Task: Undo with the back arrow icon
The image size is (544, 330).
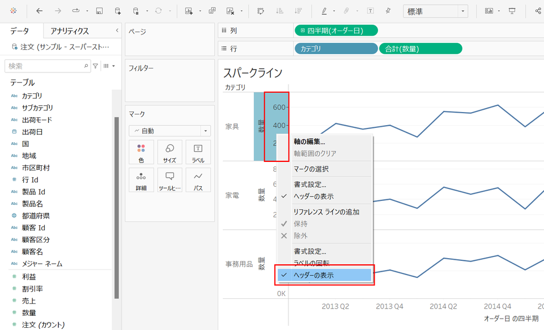Action: (x=39, y=11)
